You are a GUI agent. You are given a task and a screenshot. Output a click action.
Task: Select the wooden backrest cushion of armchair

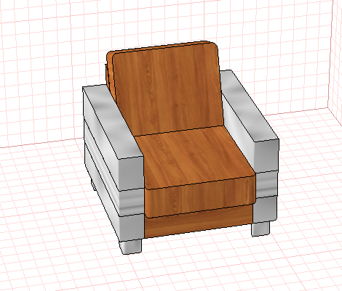coord(167,89)
